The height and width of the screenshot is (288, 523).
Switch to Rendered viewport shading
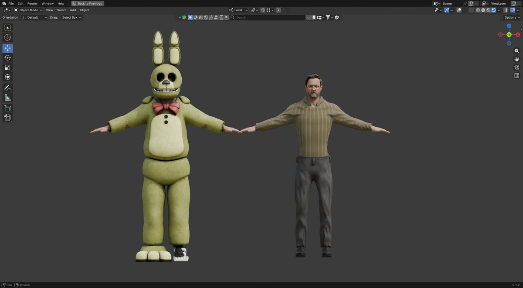[493, 10]
